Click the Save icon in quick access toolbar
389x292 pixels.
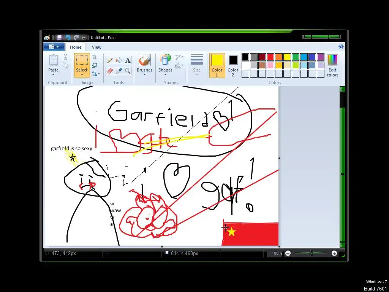click(x=59, y=38)
